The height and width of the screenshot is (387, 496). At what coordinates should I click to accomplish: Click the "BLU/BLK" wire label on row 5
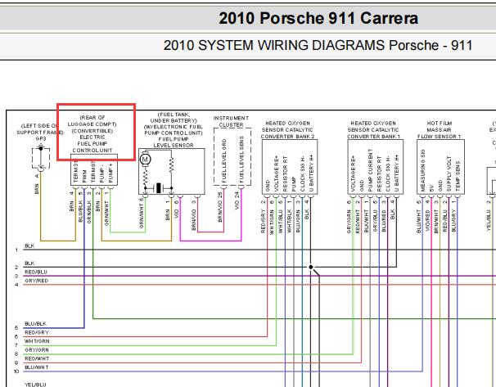(35, 324)
